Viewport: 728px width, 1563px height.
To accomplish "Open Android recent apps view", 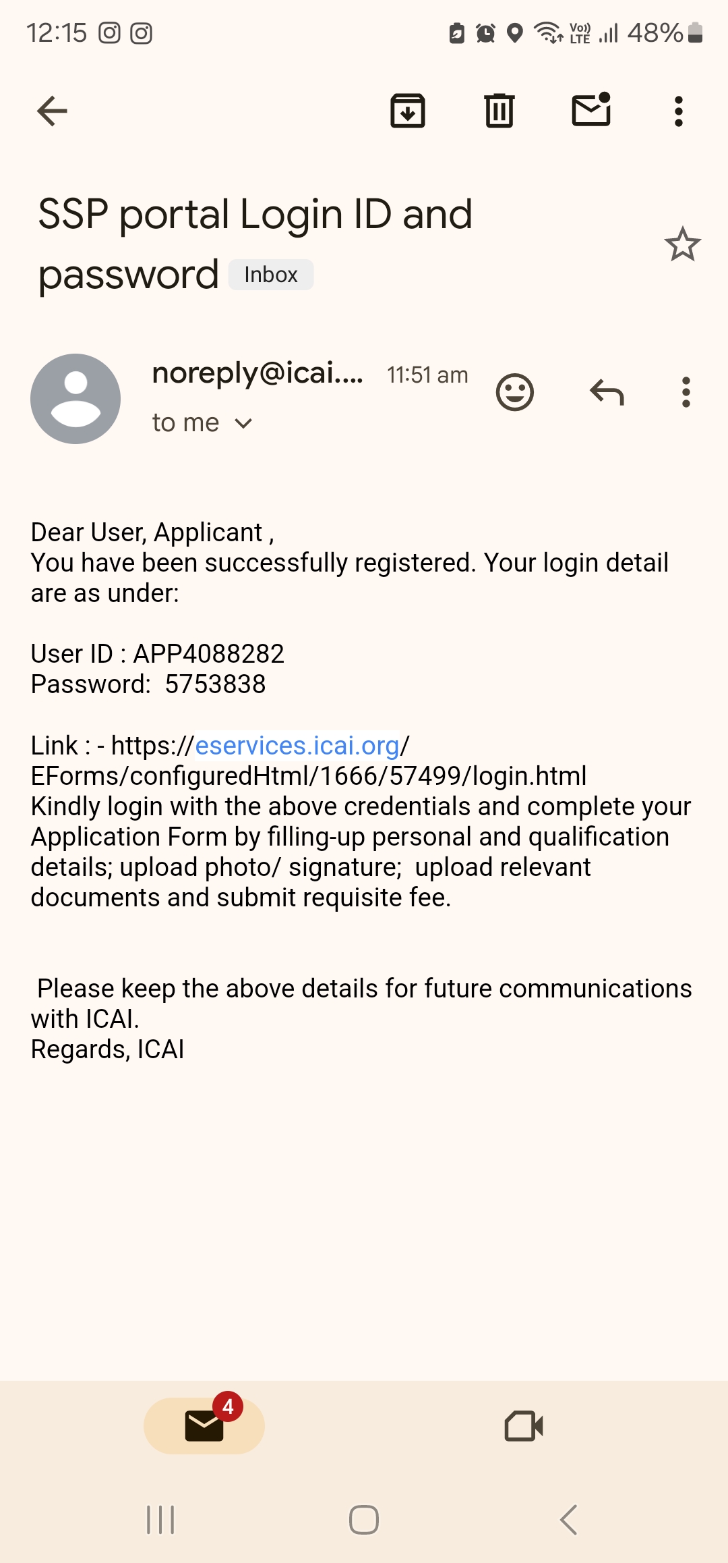I will click(x=160, y=1520).
